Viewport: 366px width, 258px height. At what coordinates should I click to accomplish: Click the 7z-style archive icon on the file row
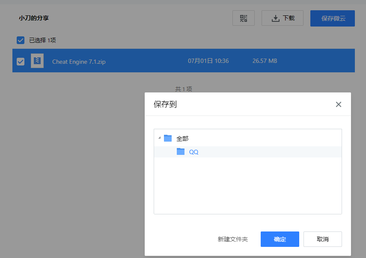point(37,60)
